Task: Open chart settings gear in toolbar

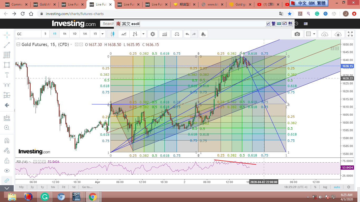Action: tap(153, 34)
